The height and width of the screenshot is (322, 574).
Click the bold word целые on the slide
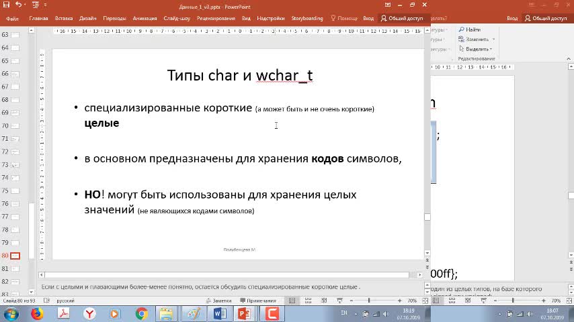[x=101, y=123]
